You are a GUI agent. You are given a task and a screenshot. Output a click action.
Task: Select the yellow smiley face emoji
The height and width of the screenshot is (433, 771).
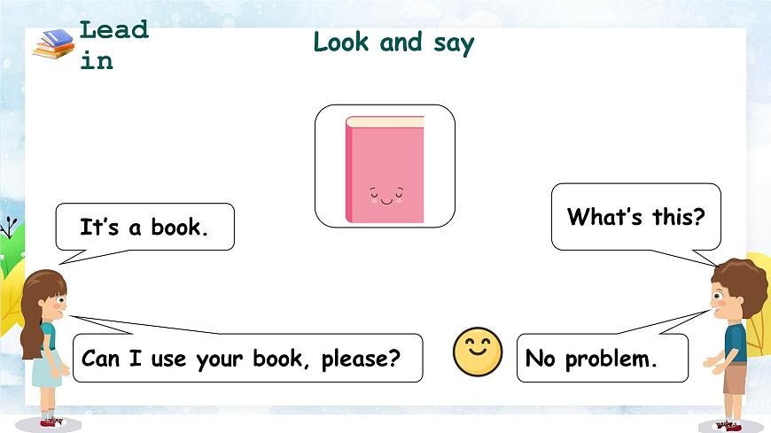[x=478, y=352]
